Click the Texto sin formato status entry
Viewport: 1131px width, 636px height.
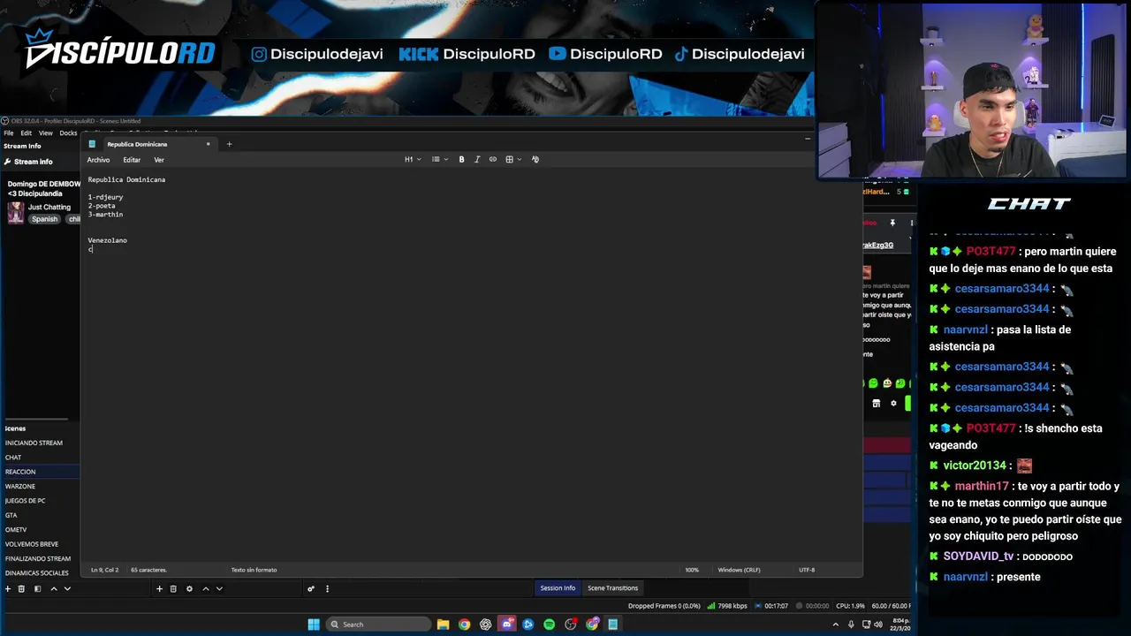[254, 570]
